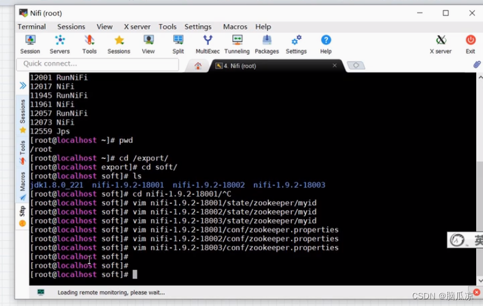Open the Terminal menu
This screenshot has height=306, width=483.
(32, 27)
